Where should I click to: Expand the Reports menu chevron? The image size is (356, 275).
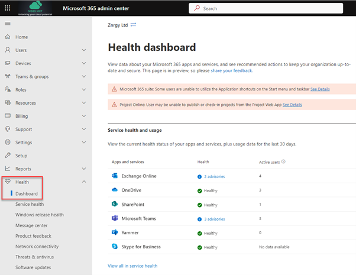coord(84,169)
